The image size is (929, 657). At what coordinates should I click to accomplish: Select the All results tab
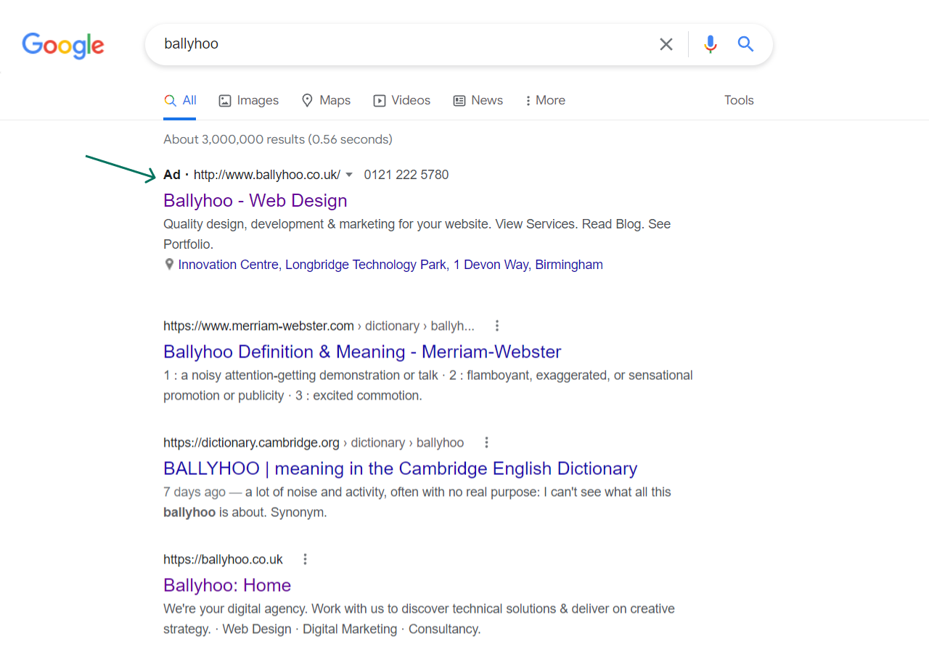[180, 100]
